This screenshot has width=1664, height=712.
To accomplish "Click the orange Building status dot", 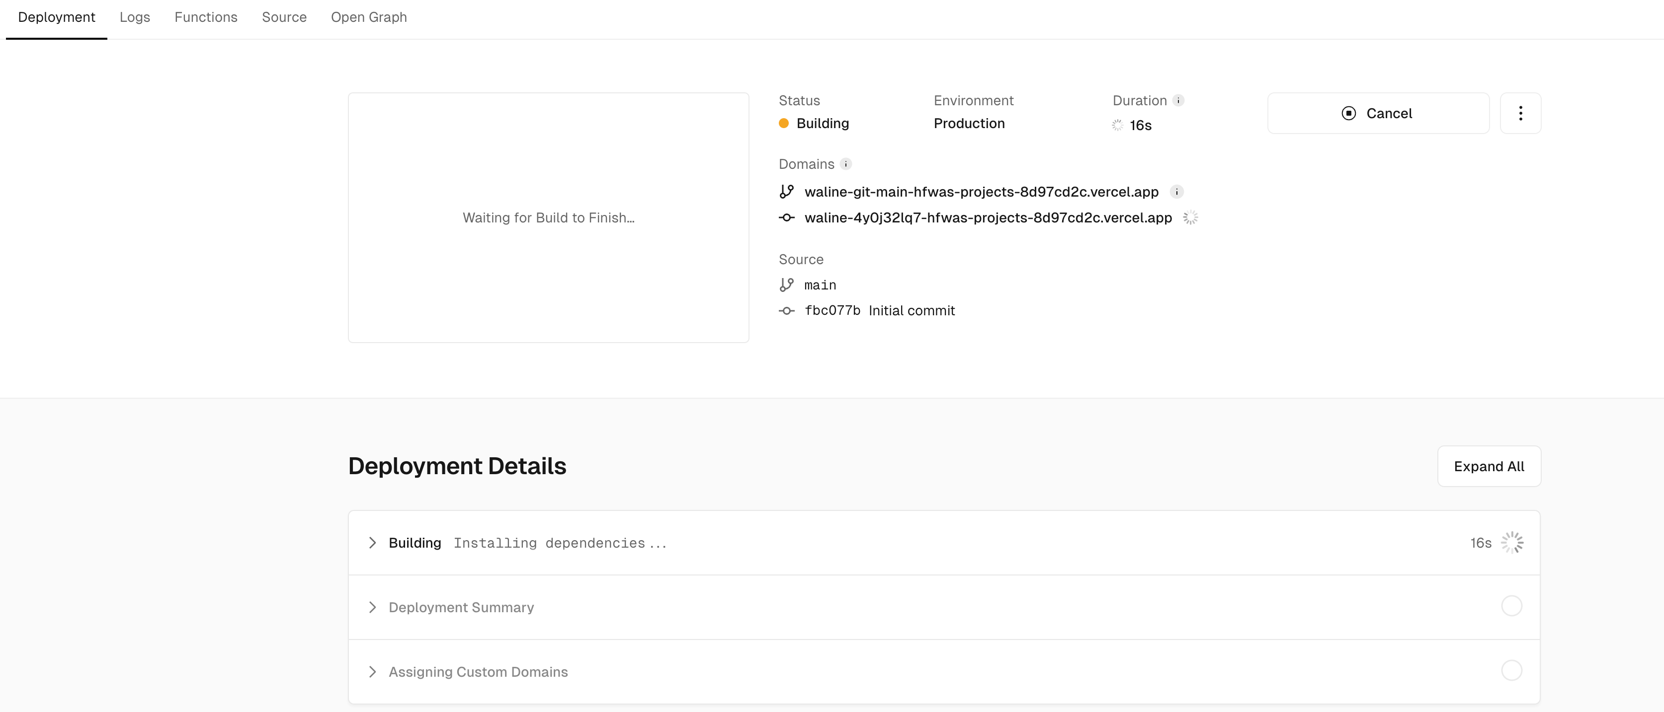I will pos(784,123).
